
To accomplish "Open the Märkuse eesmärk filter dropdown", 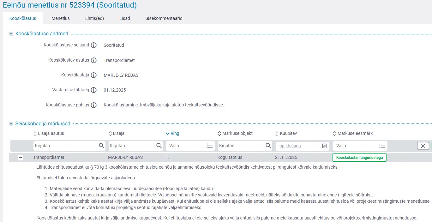I will 382,146.
